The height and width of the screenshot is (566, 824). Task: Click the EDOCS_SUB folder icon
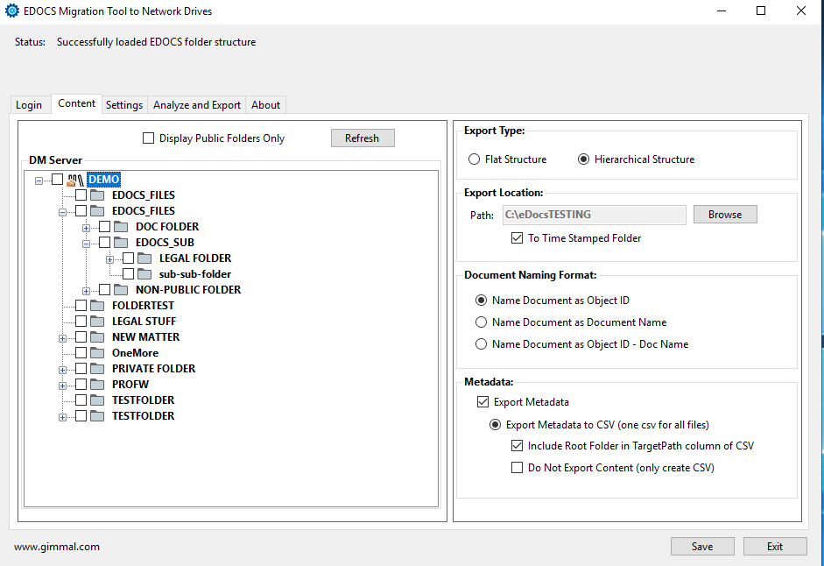[x=121, y=243]
